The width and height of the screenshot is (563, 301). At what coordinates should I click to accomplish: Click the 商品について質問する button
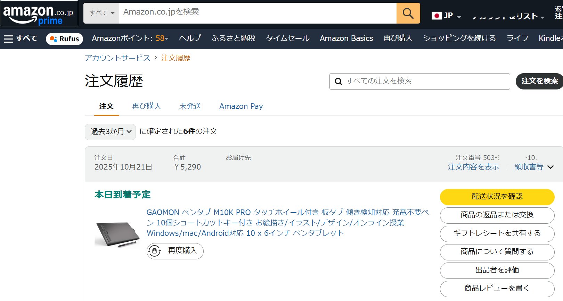pyautogui.click(x=497, y=252)
